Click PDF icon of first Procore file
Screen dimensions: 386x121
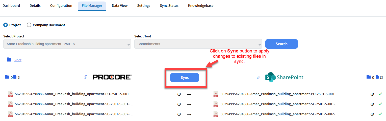point(10,94)
